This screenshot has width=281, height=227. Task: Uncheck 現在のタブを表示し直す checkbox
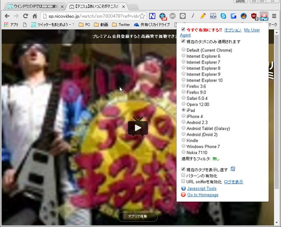click(x=183, y=169)
